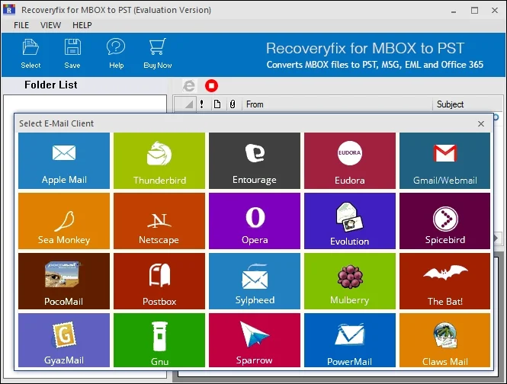Choose the Netscape client tile

[x=159, y=221]
